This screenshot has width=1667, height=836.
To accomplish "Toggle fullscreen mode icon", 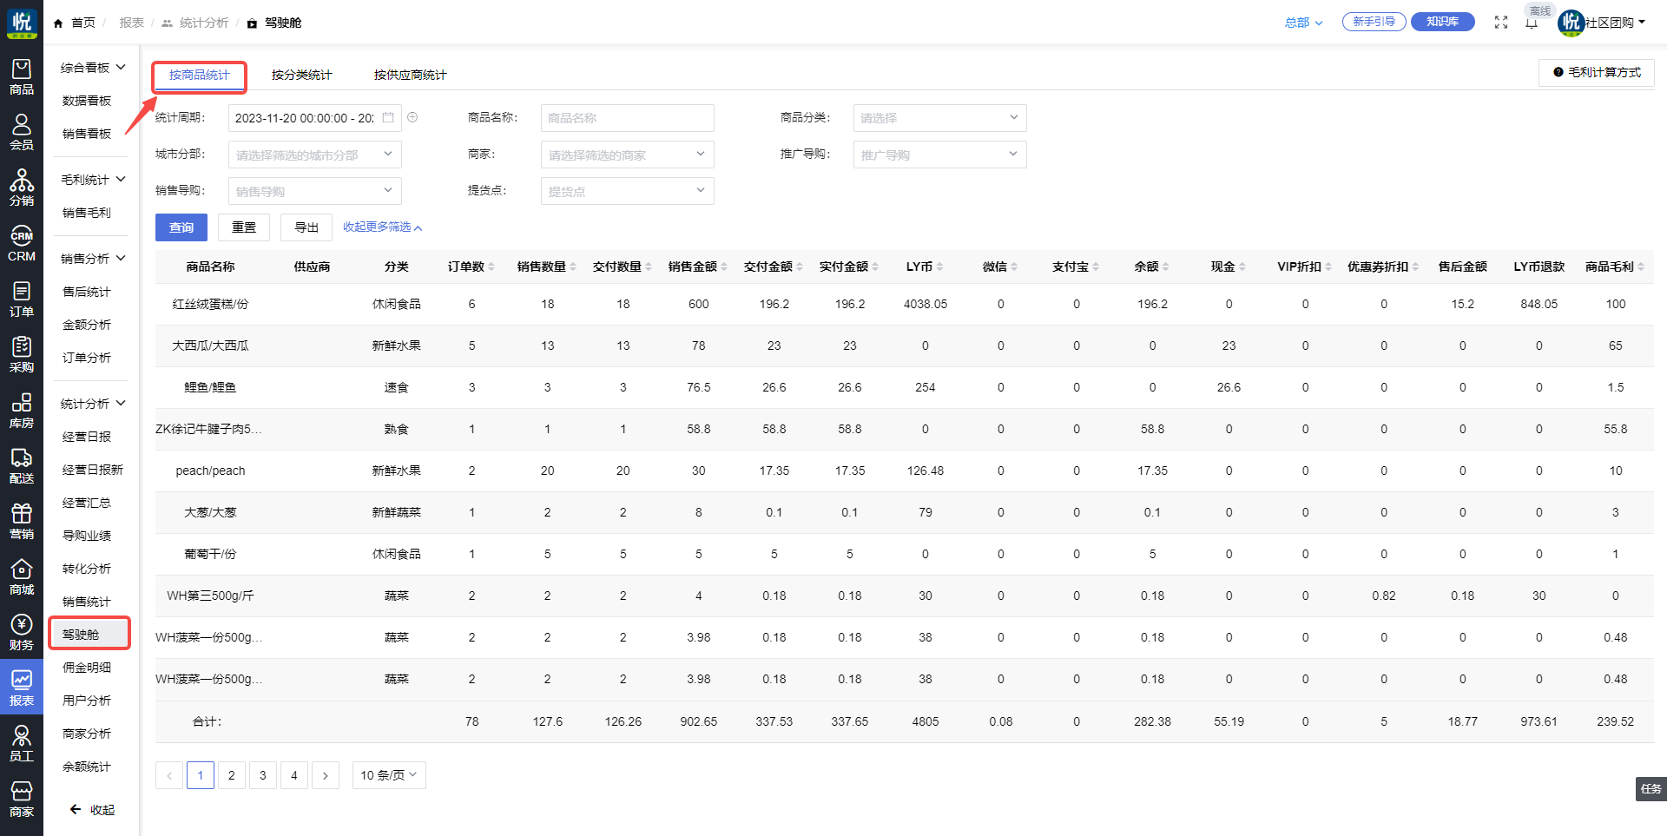I will click(x=1501, y=23).
